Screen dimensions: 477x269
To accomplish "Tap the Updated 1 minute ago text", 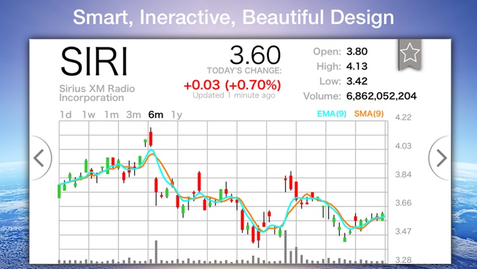I will click(234, 95).
